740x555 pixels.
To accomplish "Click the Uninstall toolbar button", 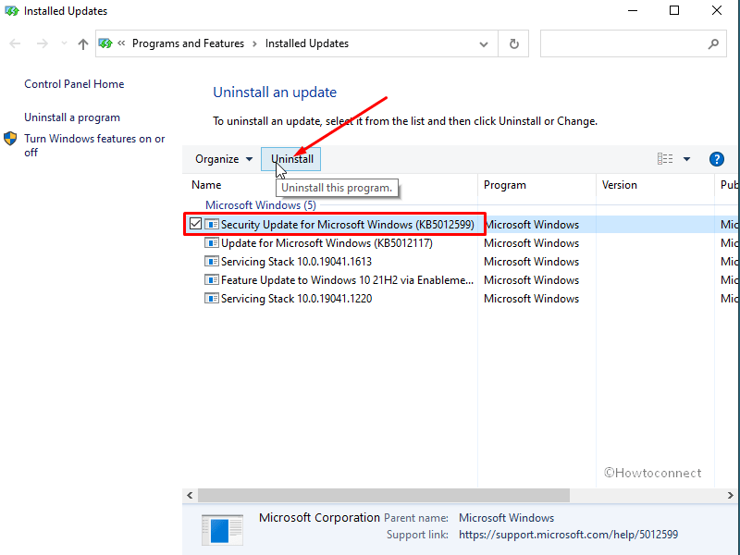I will point(291,159).
